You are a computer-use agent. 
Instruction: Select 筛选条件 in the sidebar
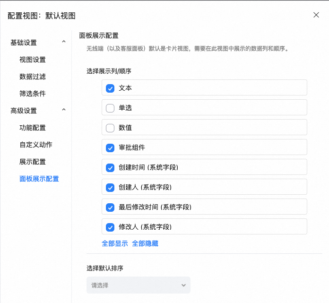point(33,94)
